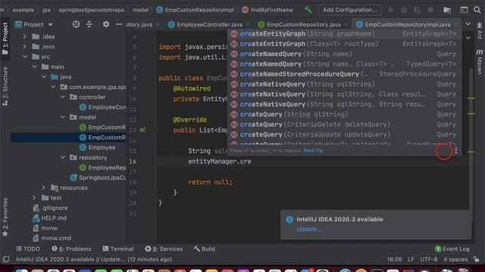Open Structure side tool window

[x=5, y=86]
